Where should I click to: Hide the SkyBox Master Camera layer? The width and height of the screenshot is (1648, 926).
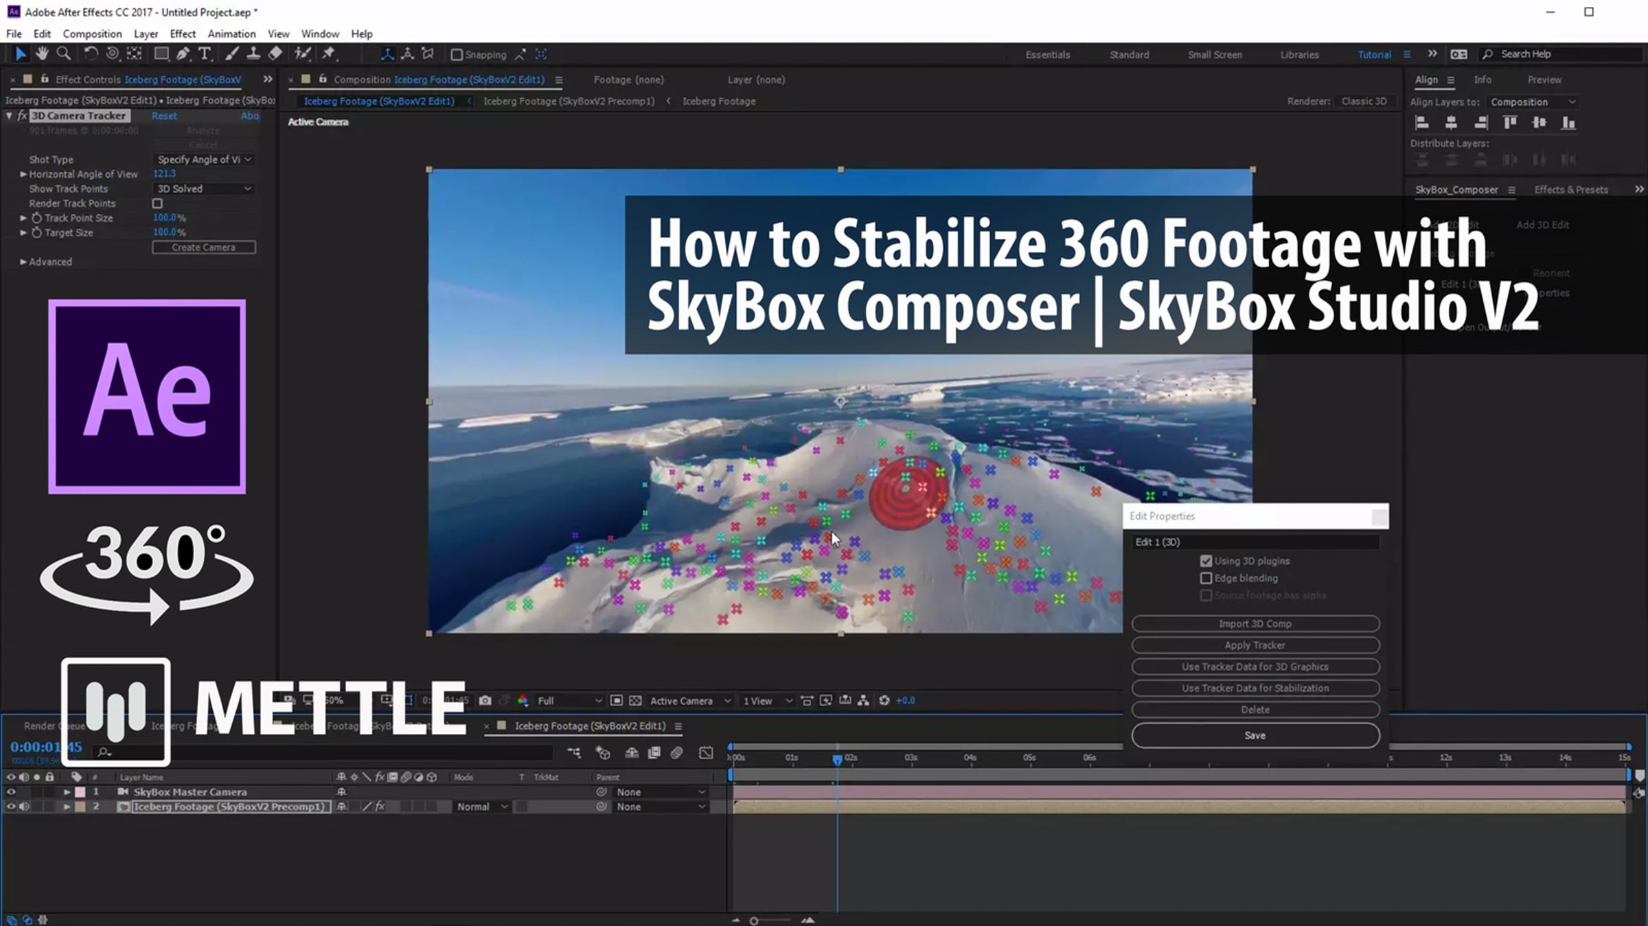11,791
